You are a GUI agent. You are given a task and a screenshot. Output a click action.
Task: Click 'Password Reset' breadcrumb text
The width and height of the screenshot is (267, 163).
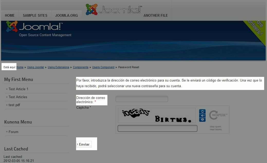[128, 67]
